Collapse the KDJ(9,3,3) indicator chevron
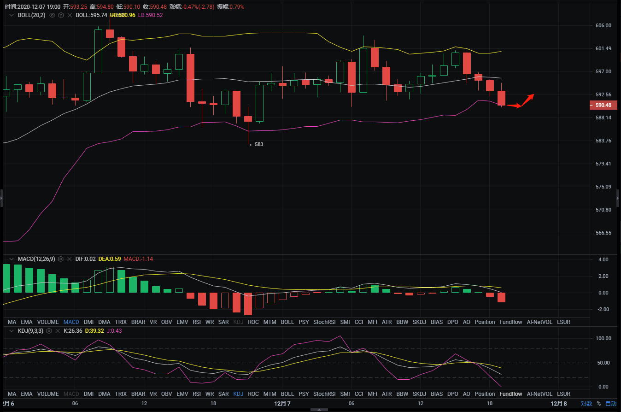Viewport: 621px width, 412px height. point(12,331)
